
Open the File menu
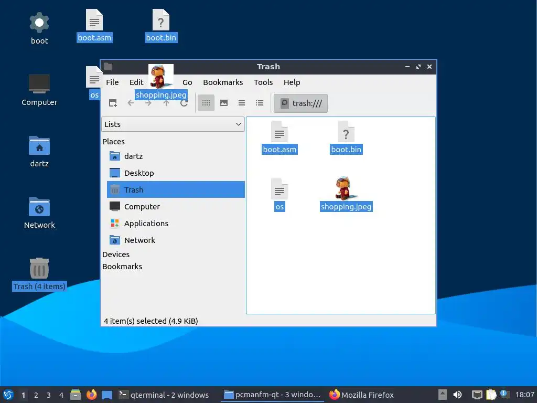point(112,82)
